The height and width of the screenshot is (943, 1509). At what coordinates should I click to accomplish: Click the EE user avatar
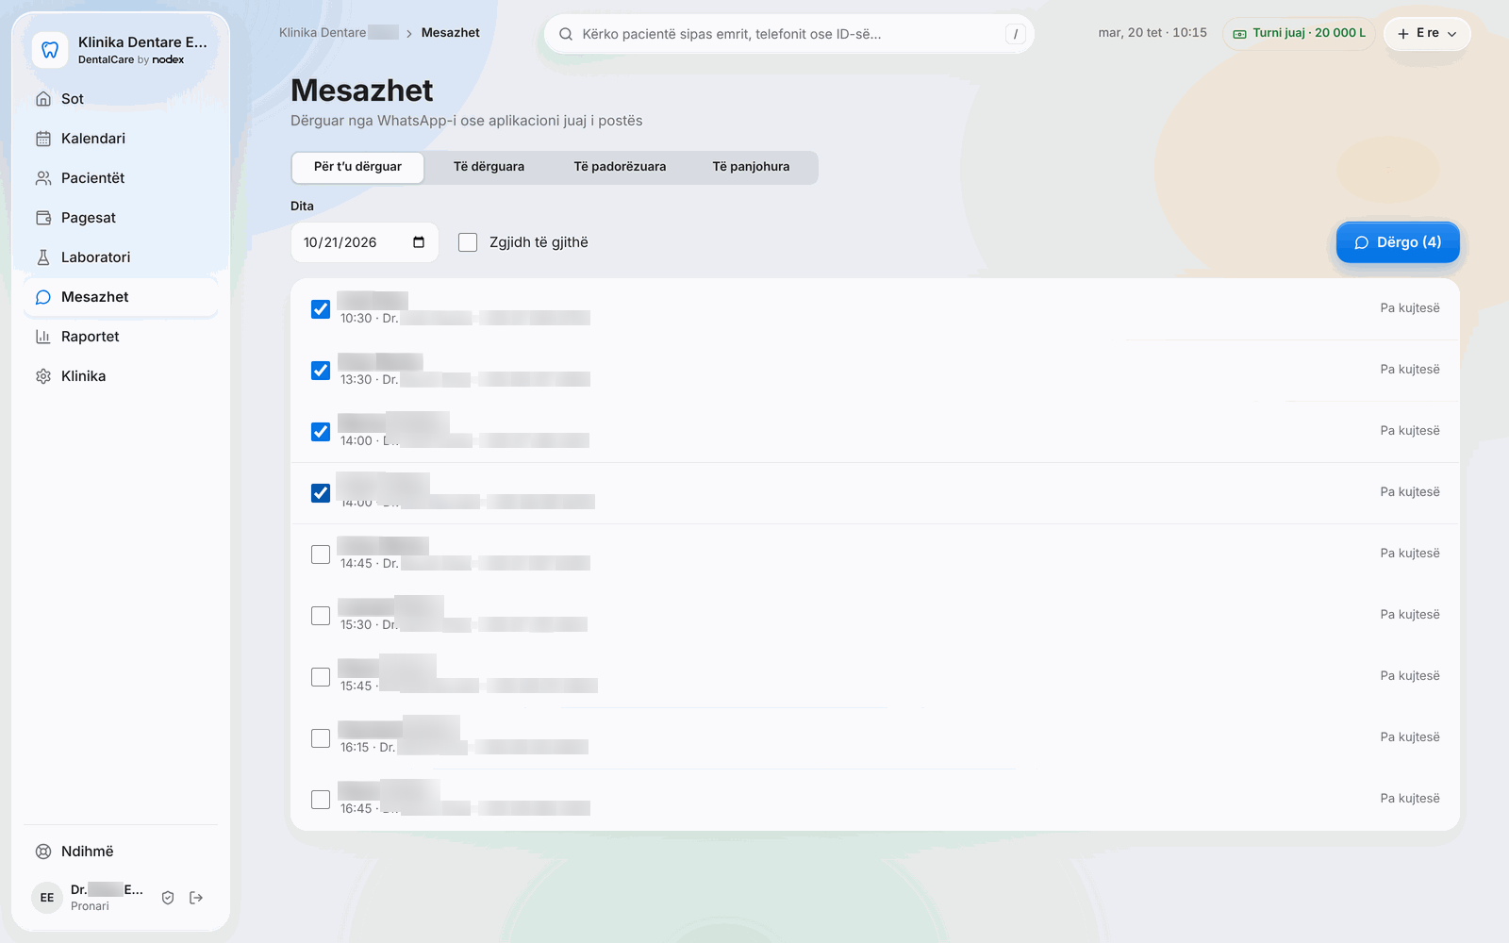(x=47, y=898)
